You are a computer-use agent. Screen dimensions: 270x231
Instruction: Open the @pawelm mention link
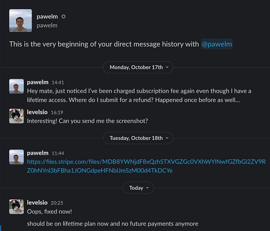[x=216, y=44]
